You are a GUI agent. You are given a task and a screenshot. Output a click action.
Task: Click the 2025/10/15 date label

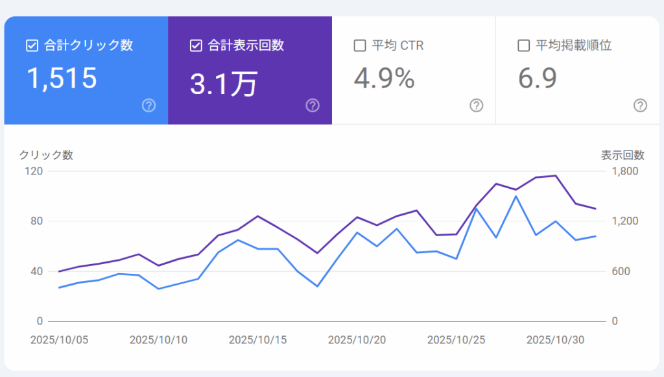pos(257,339)
